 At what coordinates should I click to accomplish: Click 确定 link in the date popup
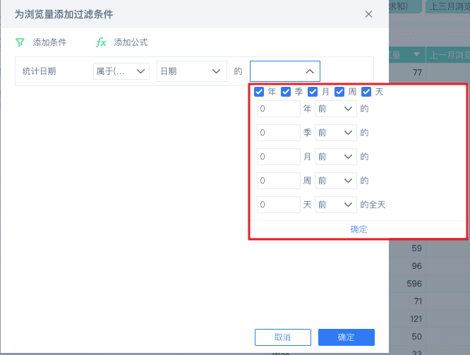click(358, 229)
